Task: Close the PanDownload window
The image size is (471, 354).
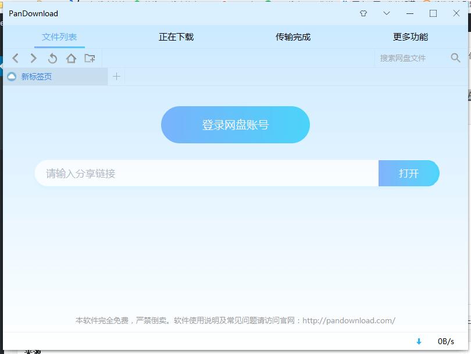Action: pos(456,13)
